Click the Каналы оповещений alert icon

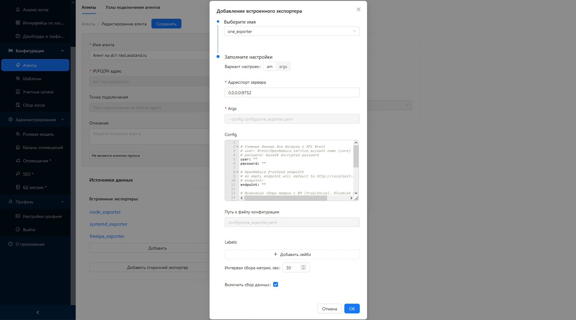[x=18, y=147]
